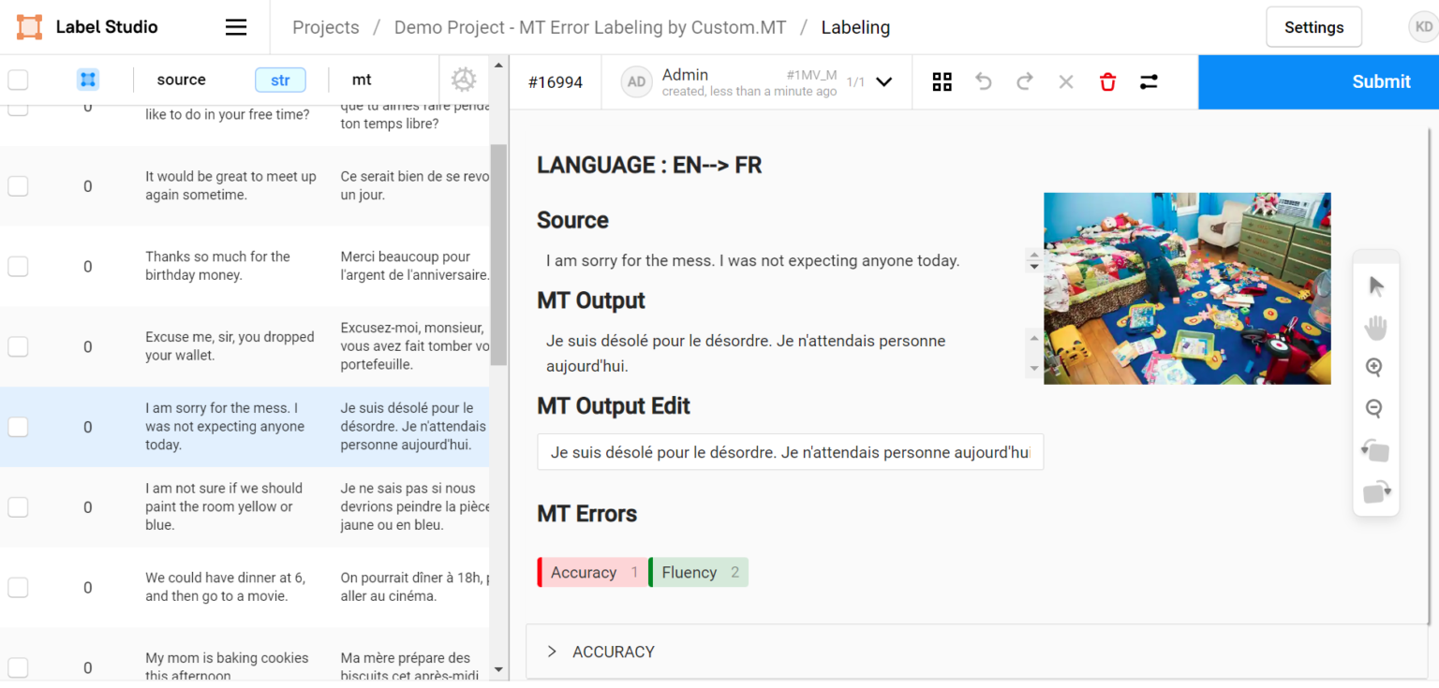Submit the current annotation
This screenshot has width=1439, height=688.
1381,81
